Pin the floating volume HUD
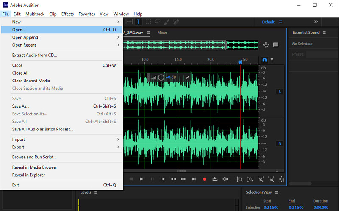Image resolution: width=339 pixels, height=211 pixels. (x=187, y=77)
